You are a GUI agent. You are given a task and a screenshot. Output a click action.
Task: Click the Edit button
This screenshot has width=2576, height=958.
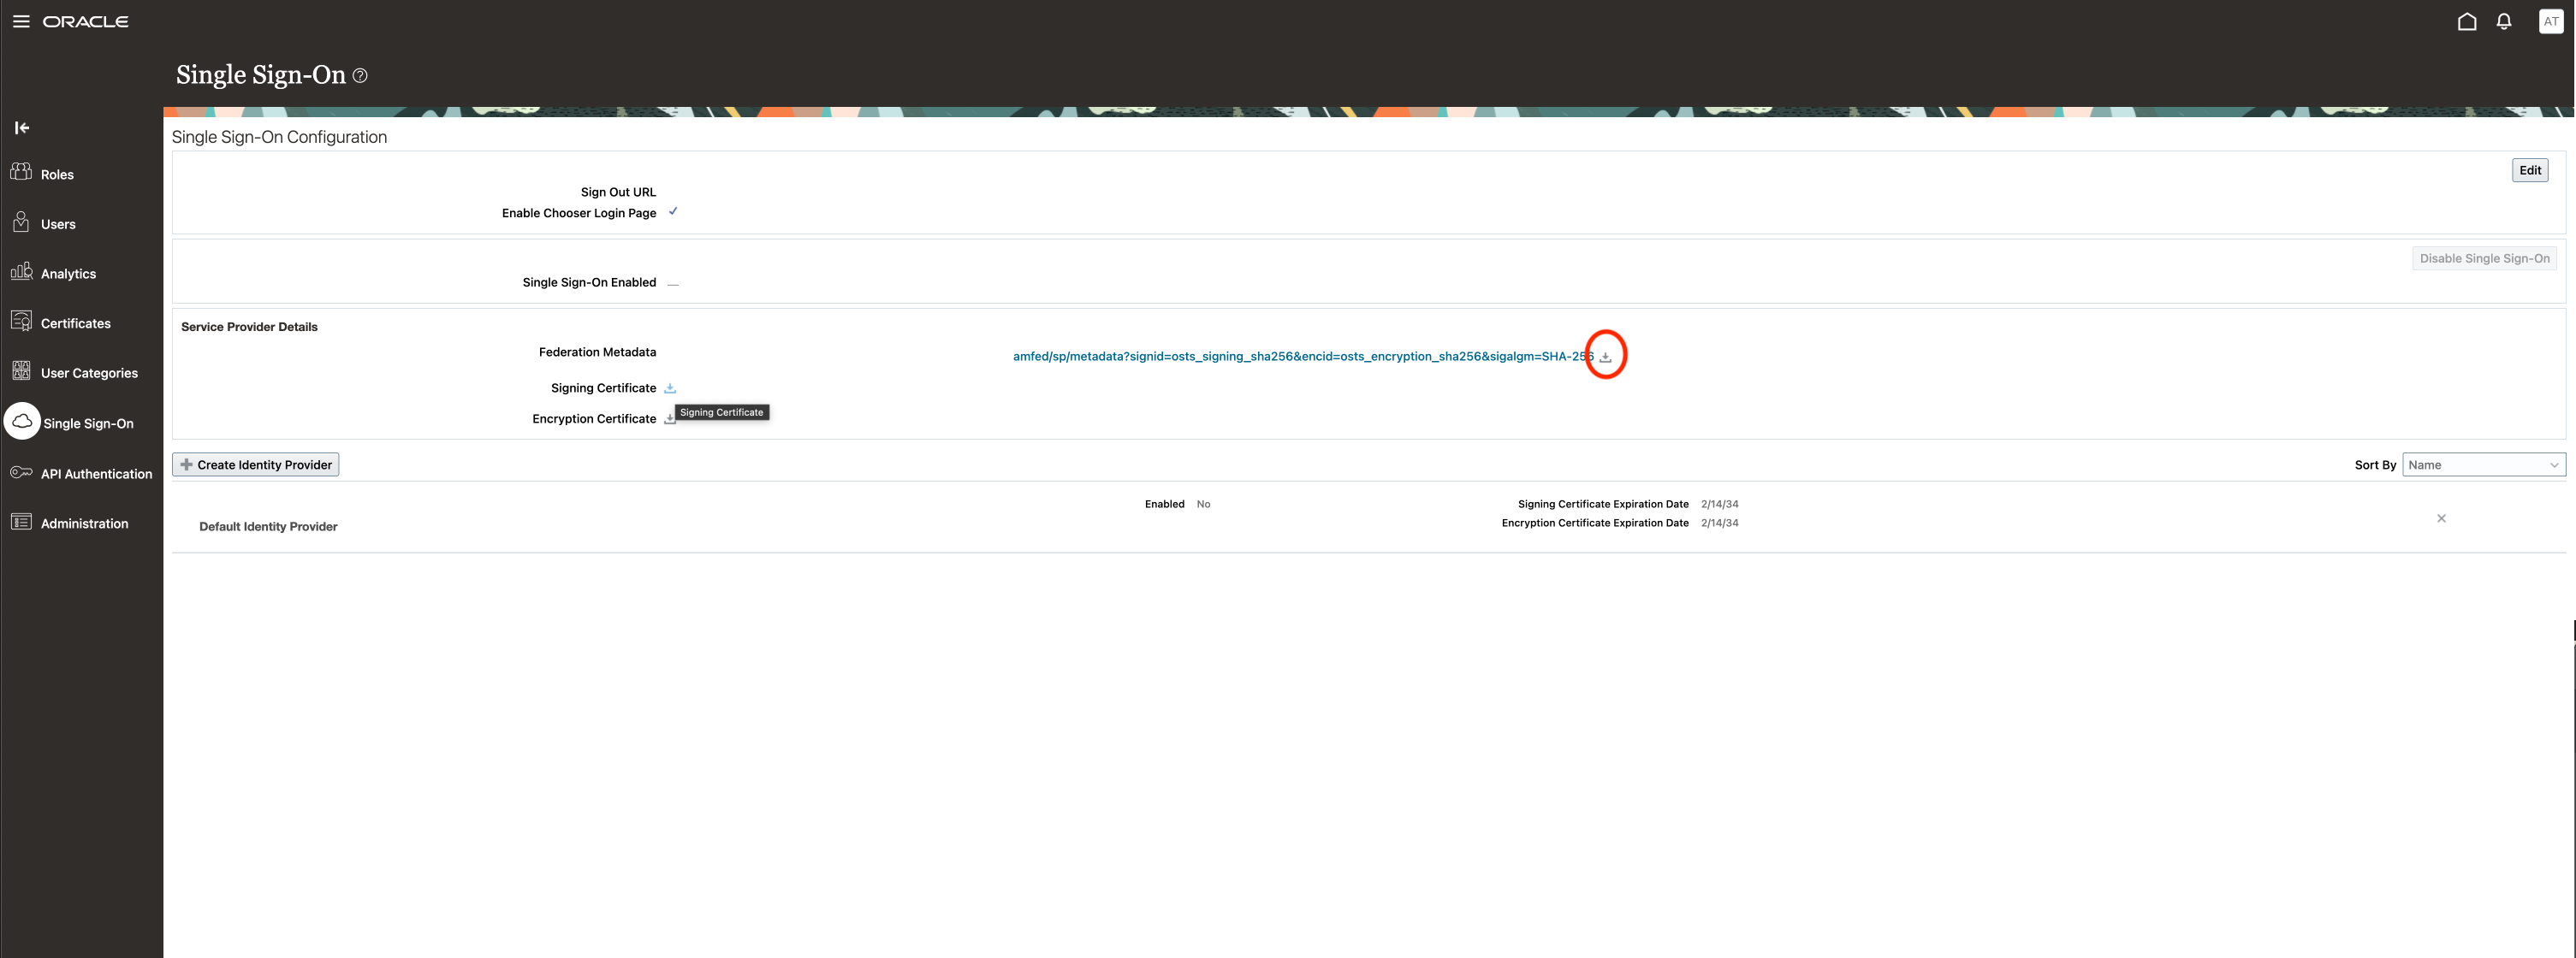pos(2529,170)
